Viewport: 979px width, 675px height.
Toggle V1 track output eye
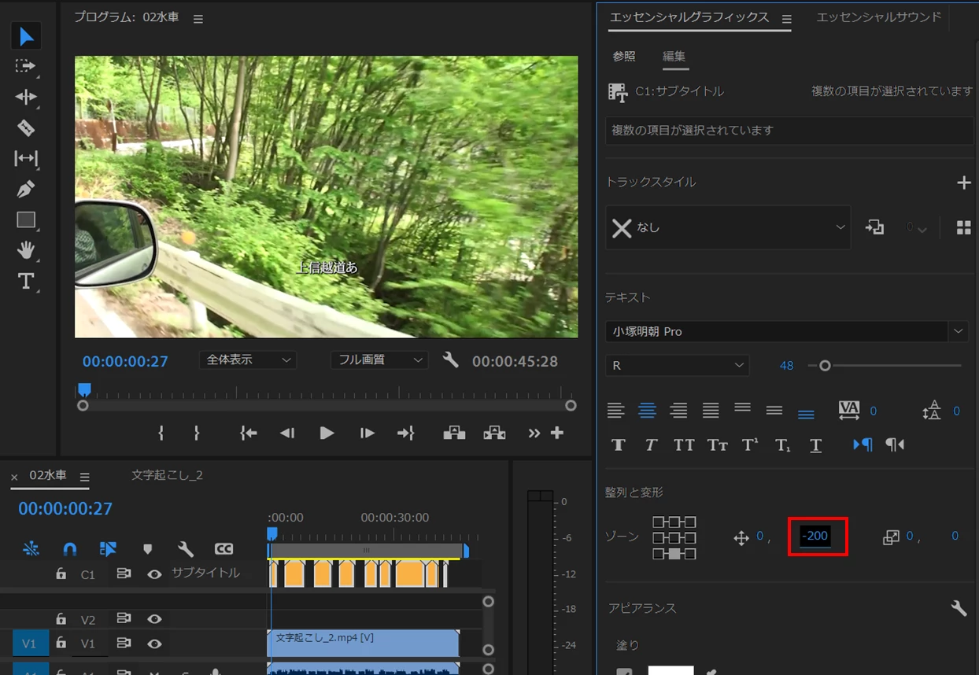[154, 644]
